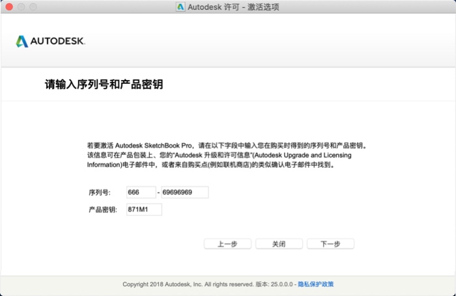Close the window with the red button

[x=9, y=7]
